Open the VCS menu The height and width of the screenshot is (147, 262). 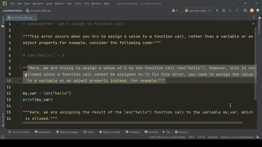click(86, 4)
